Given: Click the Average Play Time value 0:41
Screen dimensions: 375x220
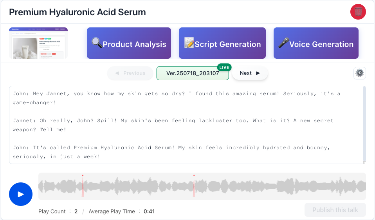Looking at the screenshot, I should [149, 211].
